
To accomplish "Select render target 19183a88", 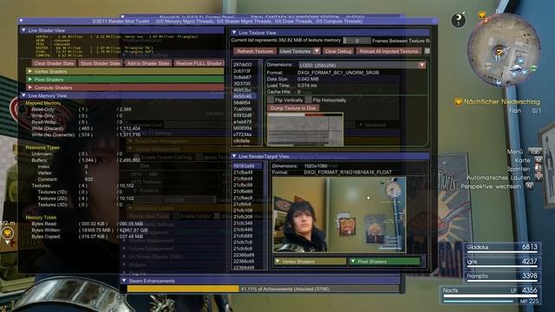I will (246, 166).
